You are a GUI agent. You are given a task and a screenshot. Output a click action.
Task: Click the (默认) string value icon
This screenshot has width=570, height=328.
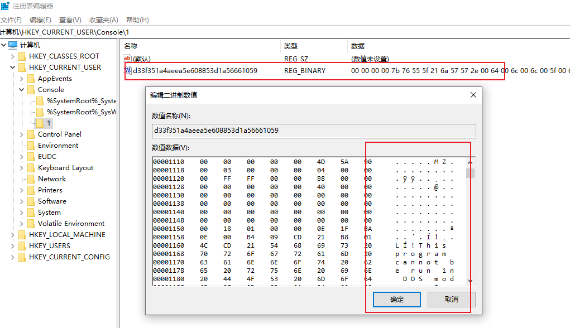[127, 59]
